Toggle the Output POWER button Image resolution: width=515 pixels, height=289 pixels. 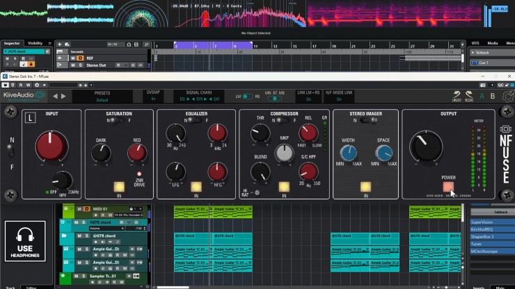coord(448,187)
